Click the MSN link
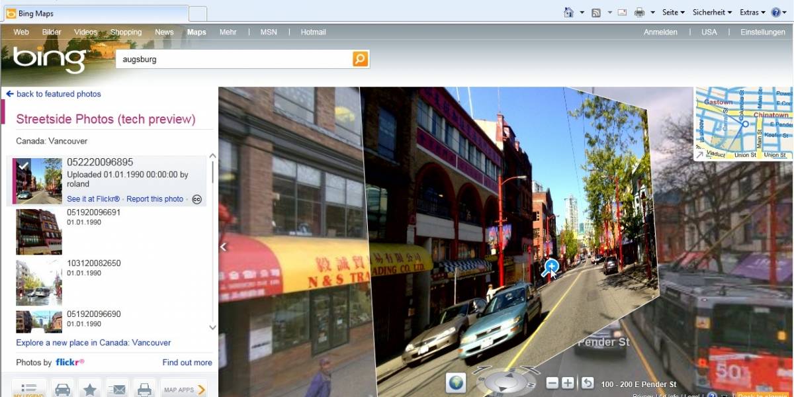 pyautogui.click(x=269, y=32)
